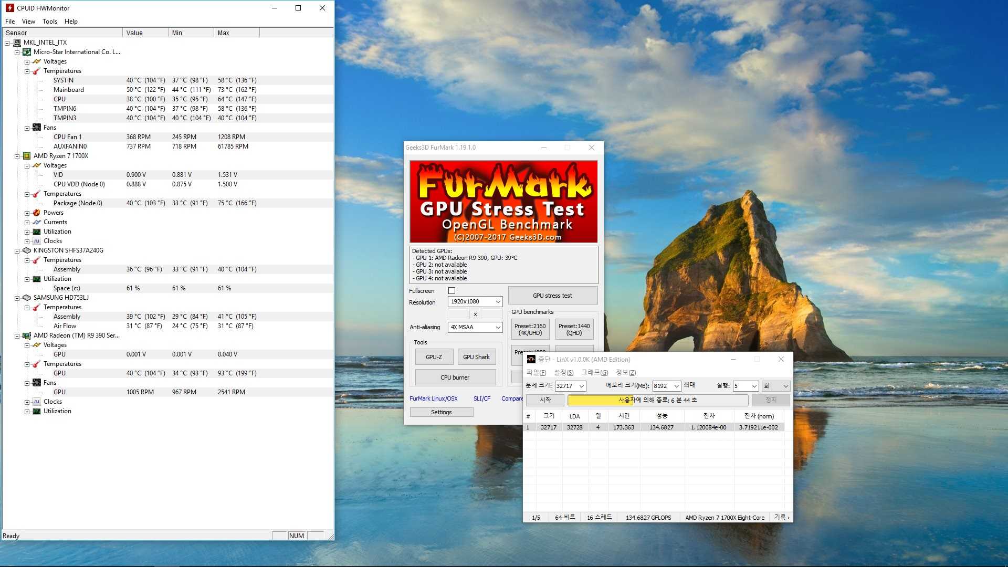Click the HWMonitor lightning app icon

[10, 8]
